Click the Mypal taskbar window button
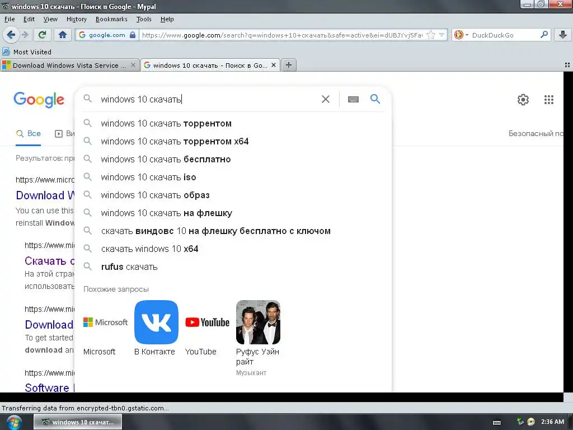Viewport: 573px width, 430px height. pyautogui.click(x=78, y=422)
